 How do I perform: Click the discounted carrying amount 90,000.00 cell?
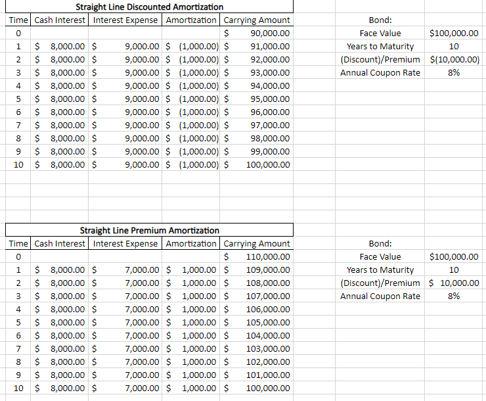click(256, 33)
